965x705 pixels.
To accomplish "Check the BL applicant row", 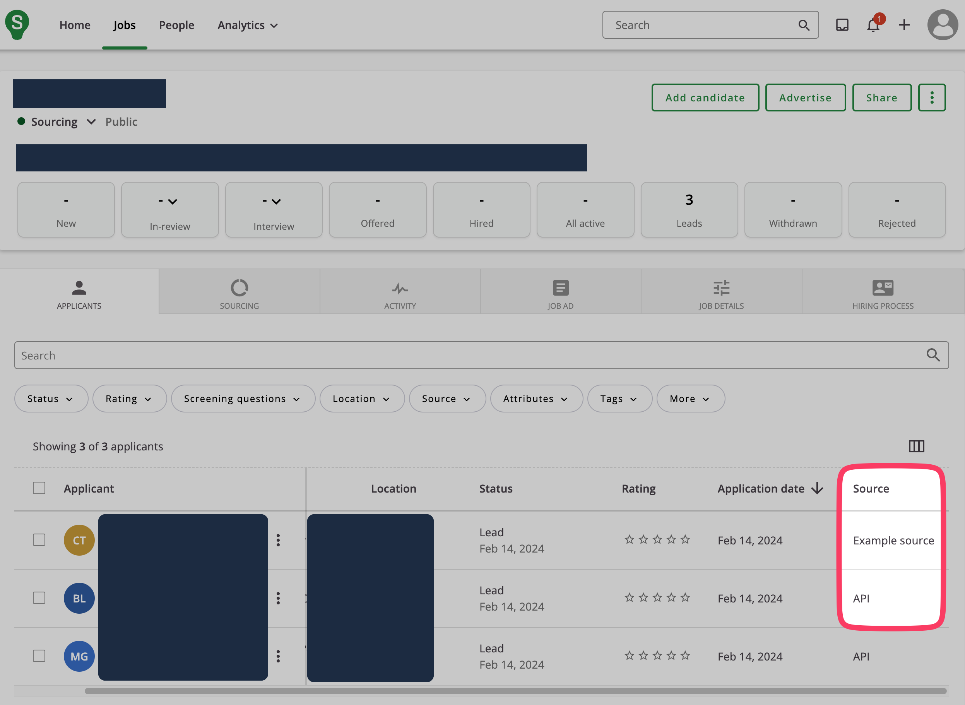I will [x=39, y=598].
